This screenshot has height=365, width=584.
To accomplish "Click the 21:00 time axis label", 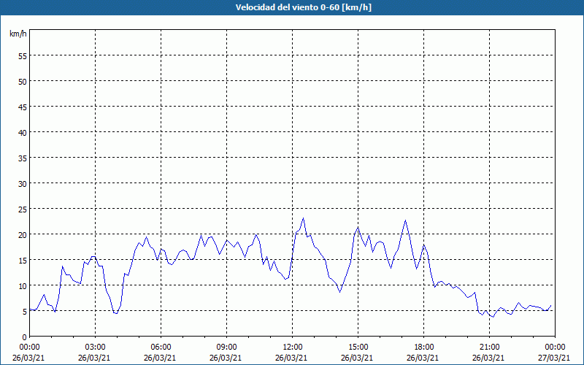I will (x=489, y=347).
